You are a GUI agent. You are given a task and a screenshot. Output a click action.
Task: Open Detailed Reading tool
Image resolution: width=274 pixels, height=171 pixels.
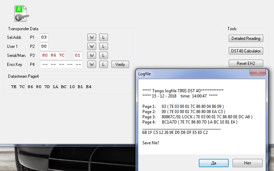tap(246, 38)
